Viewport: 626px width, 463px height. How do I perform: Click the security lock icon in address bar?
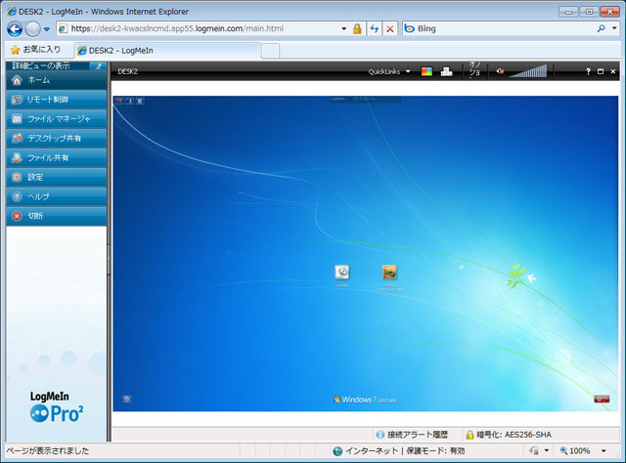coord(357,28)
